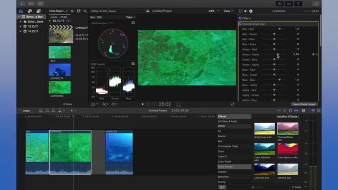Select the GOPR1374 clip in browser

coord(60,70)
